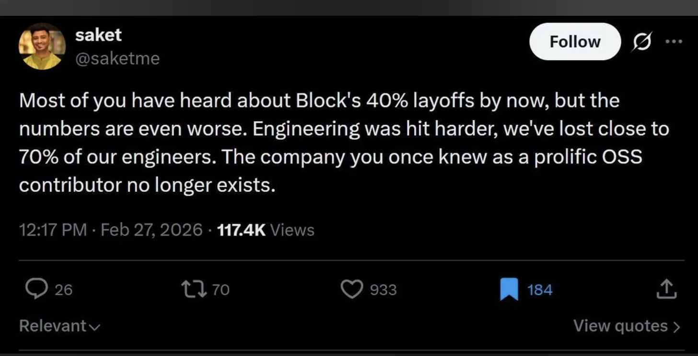Click the chevron beside View quotes

[x=676, y=327]
